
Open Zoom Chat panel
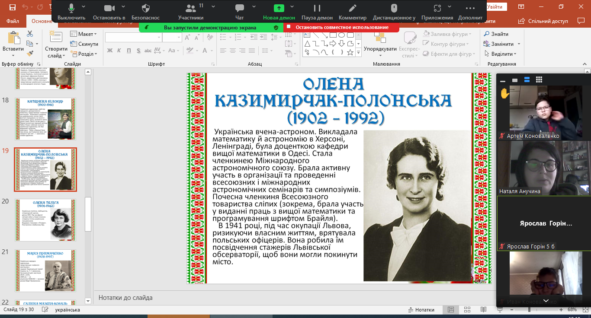tap(239, 12)
